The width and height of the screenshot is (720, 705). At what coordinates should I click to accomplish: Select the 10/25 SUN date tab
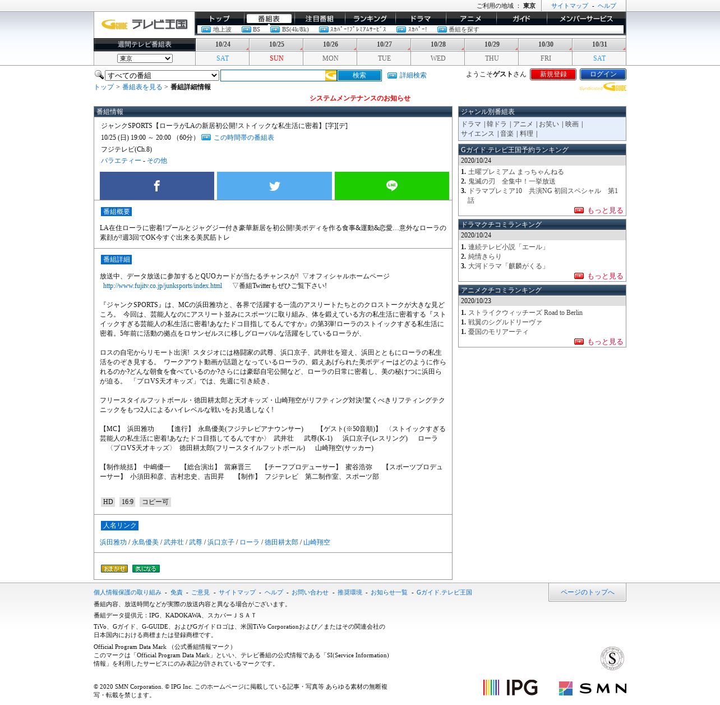(276, 52)
